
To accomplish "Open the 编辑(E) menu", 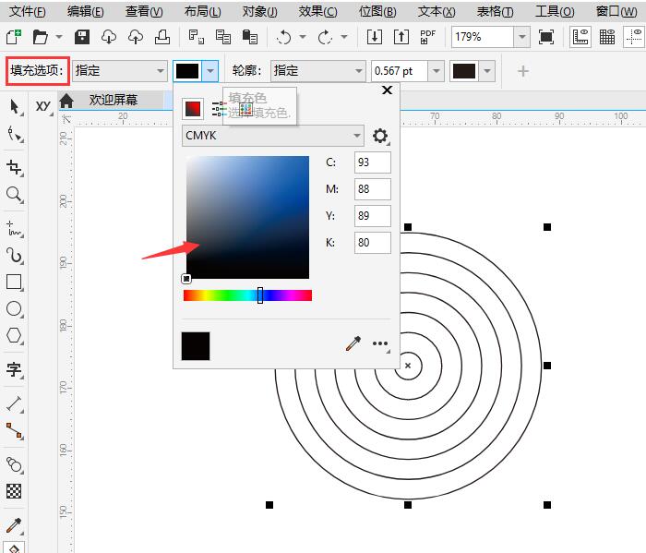I will [85, 11].
